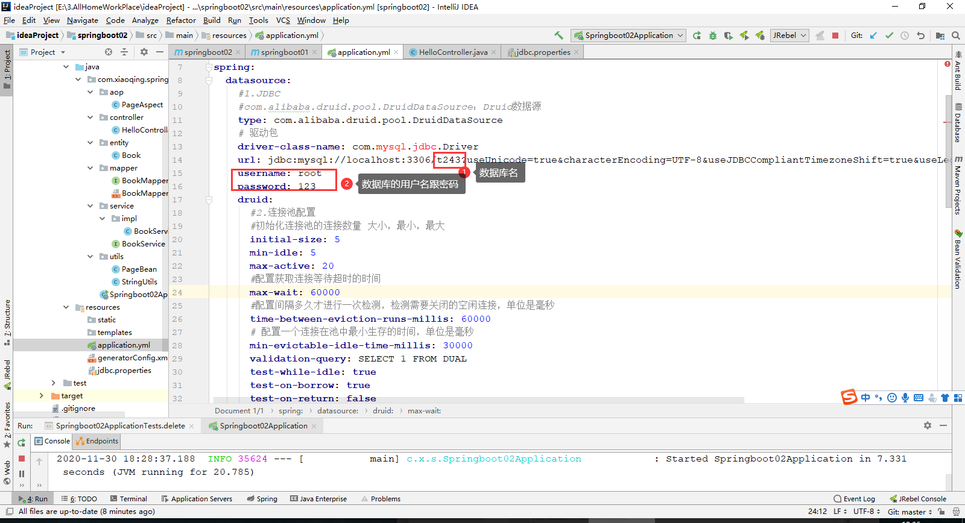Viewport: 965px width, 523px height.
Task: Change UTF-8 encoding in status bar
Action: [x=867, y=512]
